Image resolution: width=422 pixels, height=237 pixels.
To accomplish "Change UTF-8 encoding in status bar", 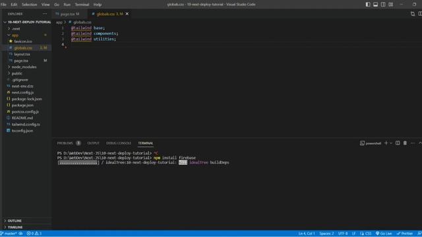I will tap(343, 234).
